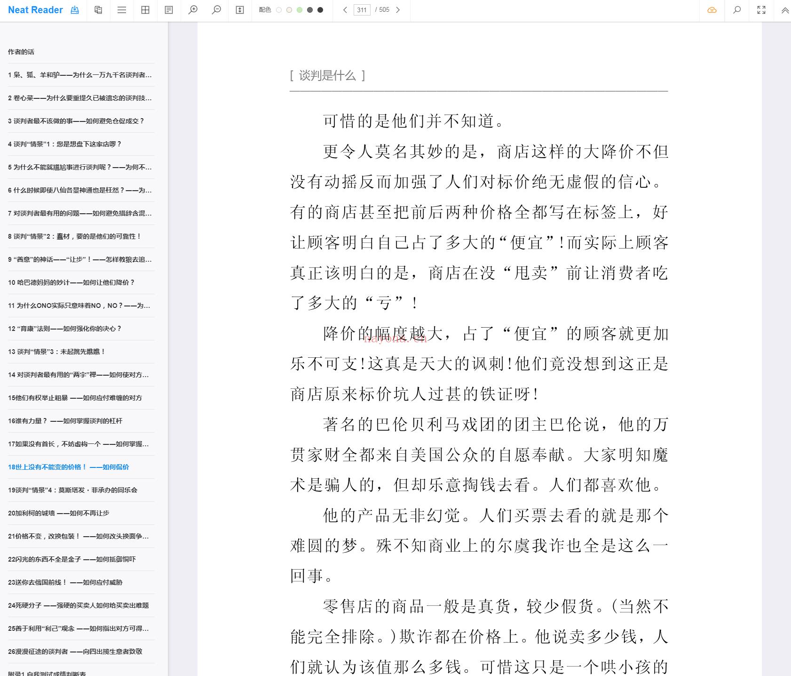Open chapter 16谁有力量？

pyautogui.click(x=65, y=421)
